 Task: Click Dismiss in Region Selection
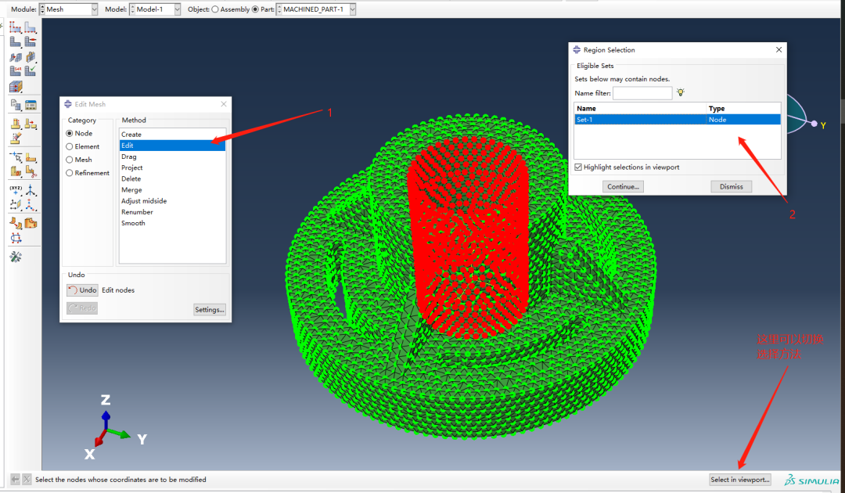pos(732,186)
